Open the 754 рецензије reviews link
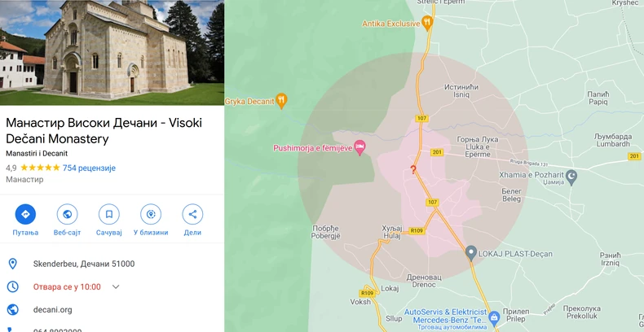 pyautogui.click(x=89, y=168)
